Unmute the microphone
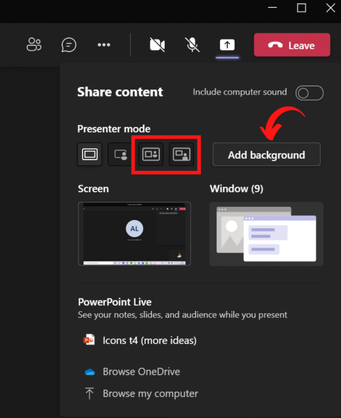Image resolution: width=341 pixels, height=418 pixels. pos(192,44)
